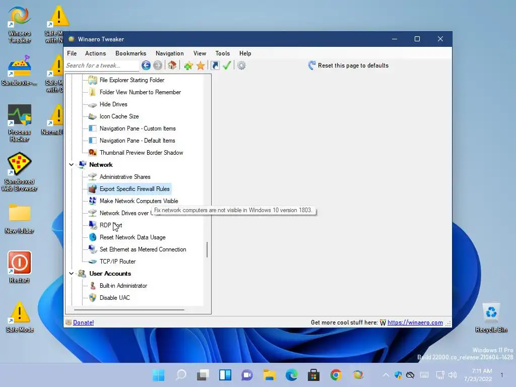
Task: Select Folder View Number to Remember
Action: pyautogui.click(x=140, y=92)
